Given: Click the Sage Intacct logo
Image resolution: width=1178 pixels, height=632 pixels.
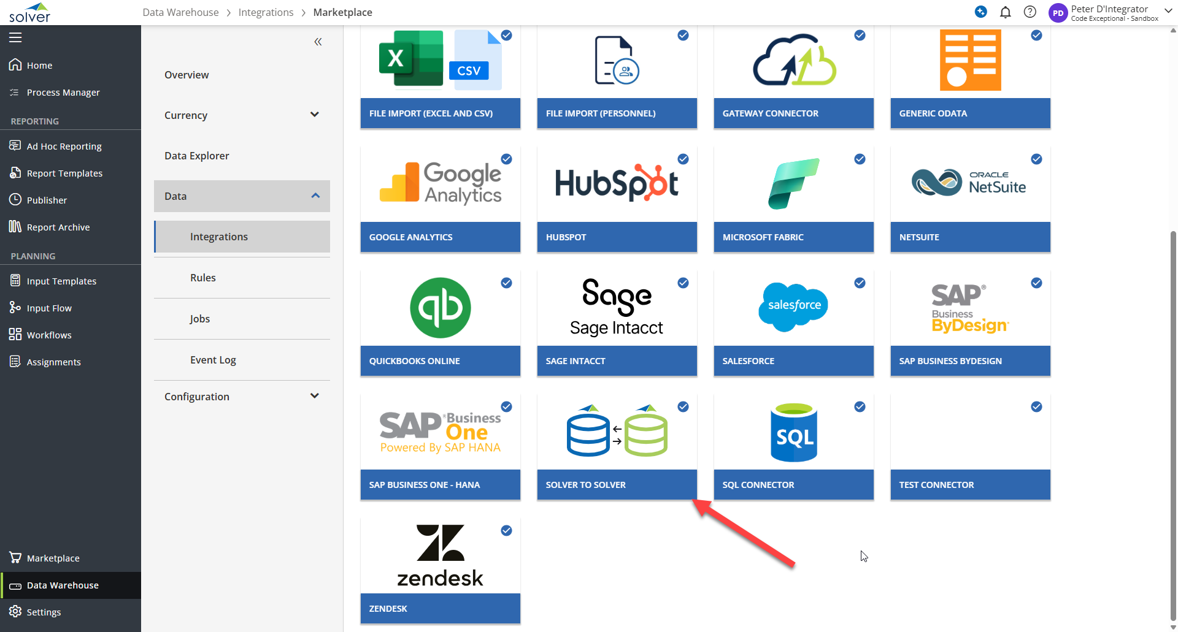Looking at the screenshot, I should [617, 308].
